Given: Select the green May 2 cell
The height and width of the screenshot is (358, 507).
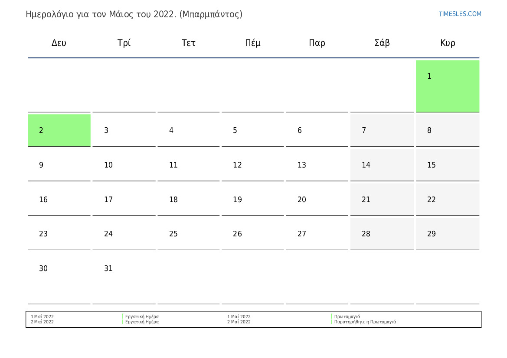Looking at the screenshot, I should pyautogui.click(x=59, y=130).
